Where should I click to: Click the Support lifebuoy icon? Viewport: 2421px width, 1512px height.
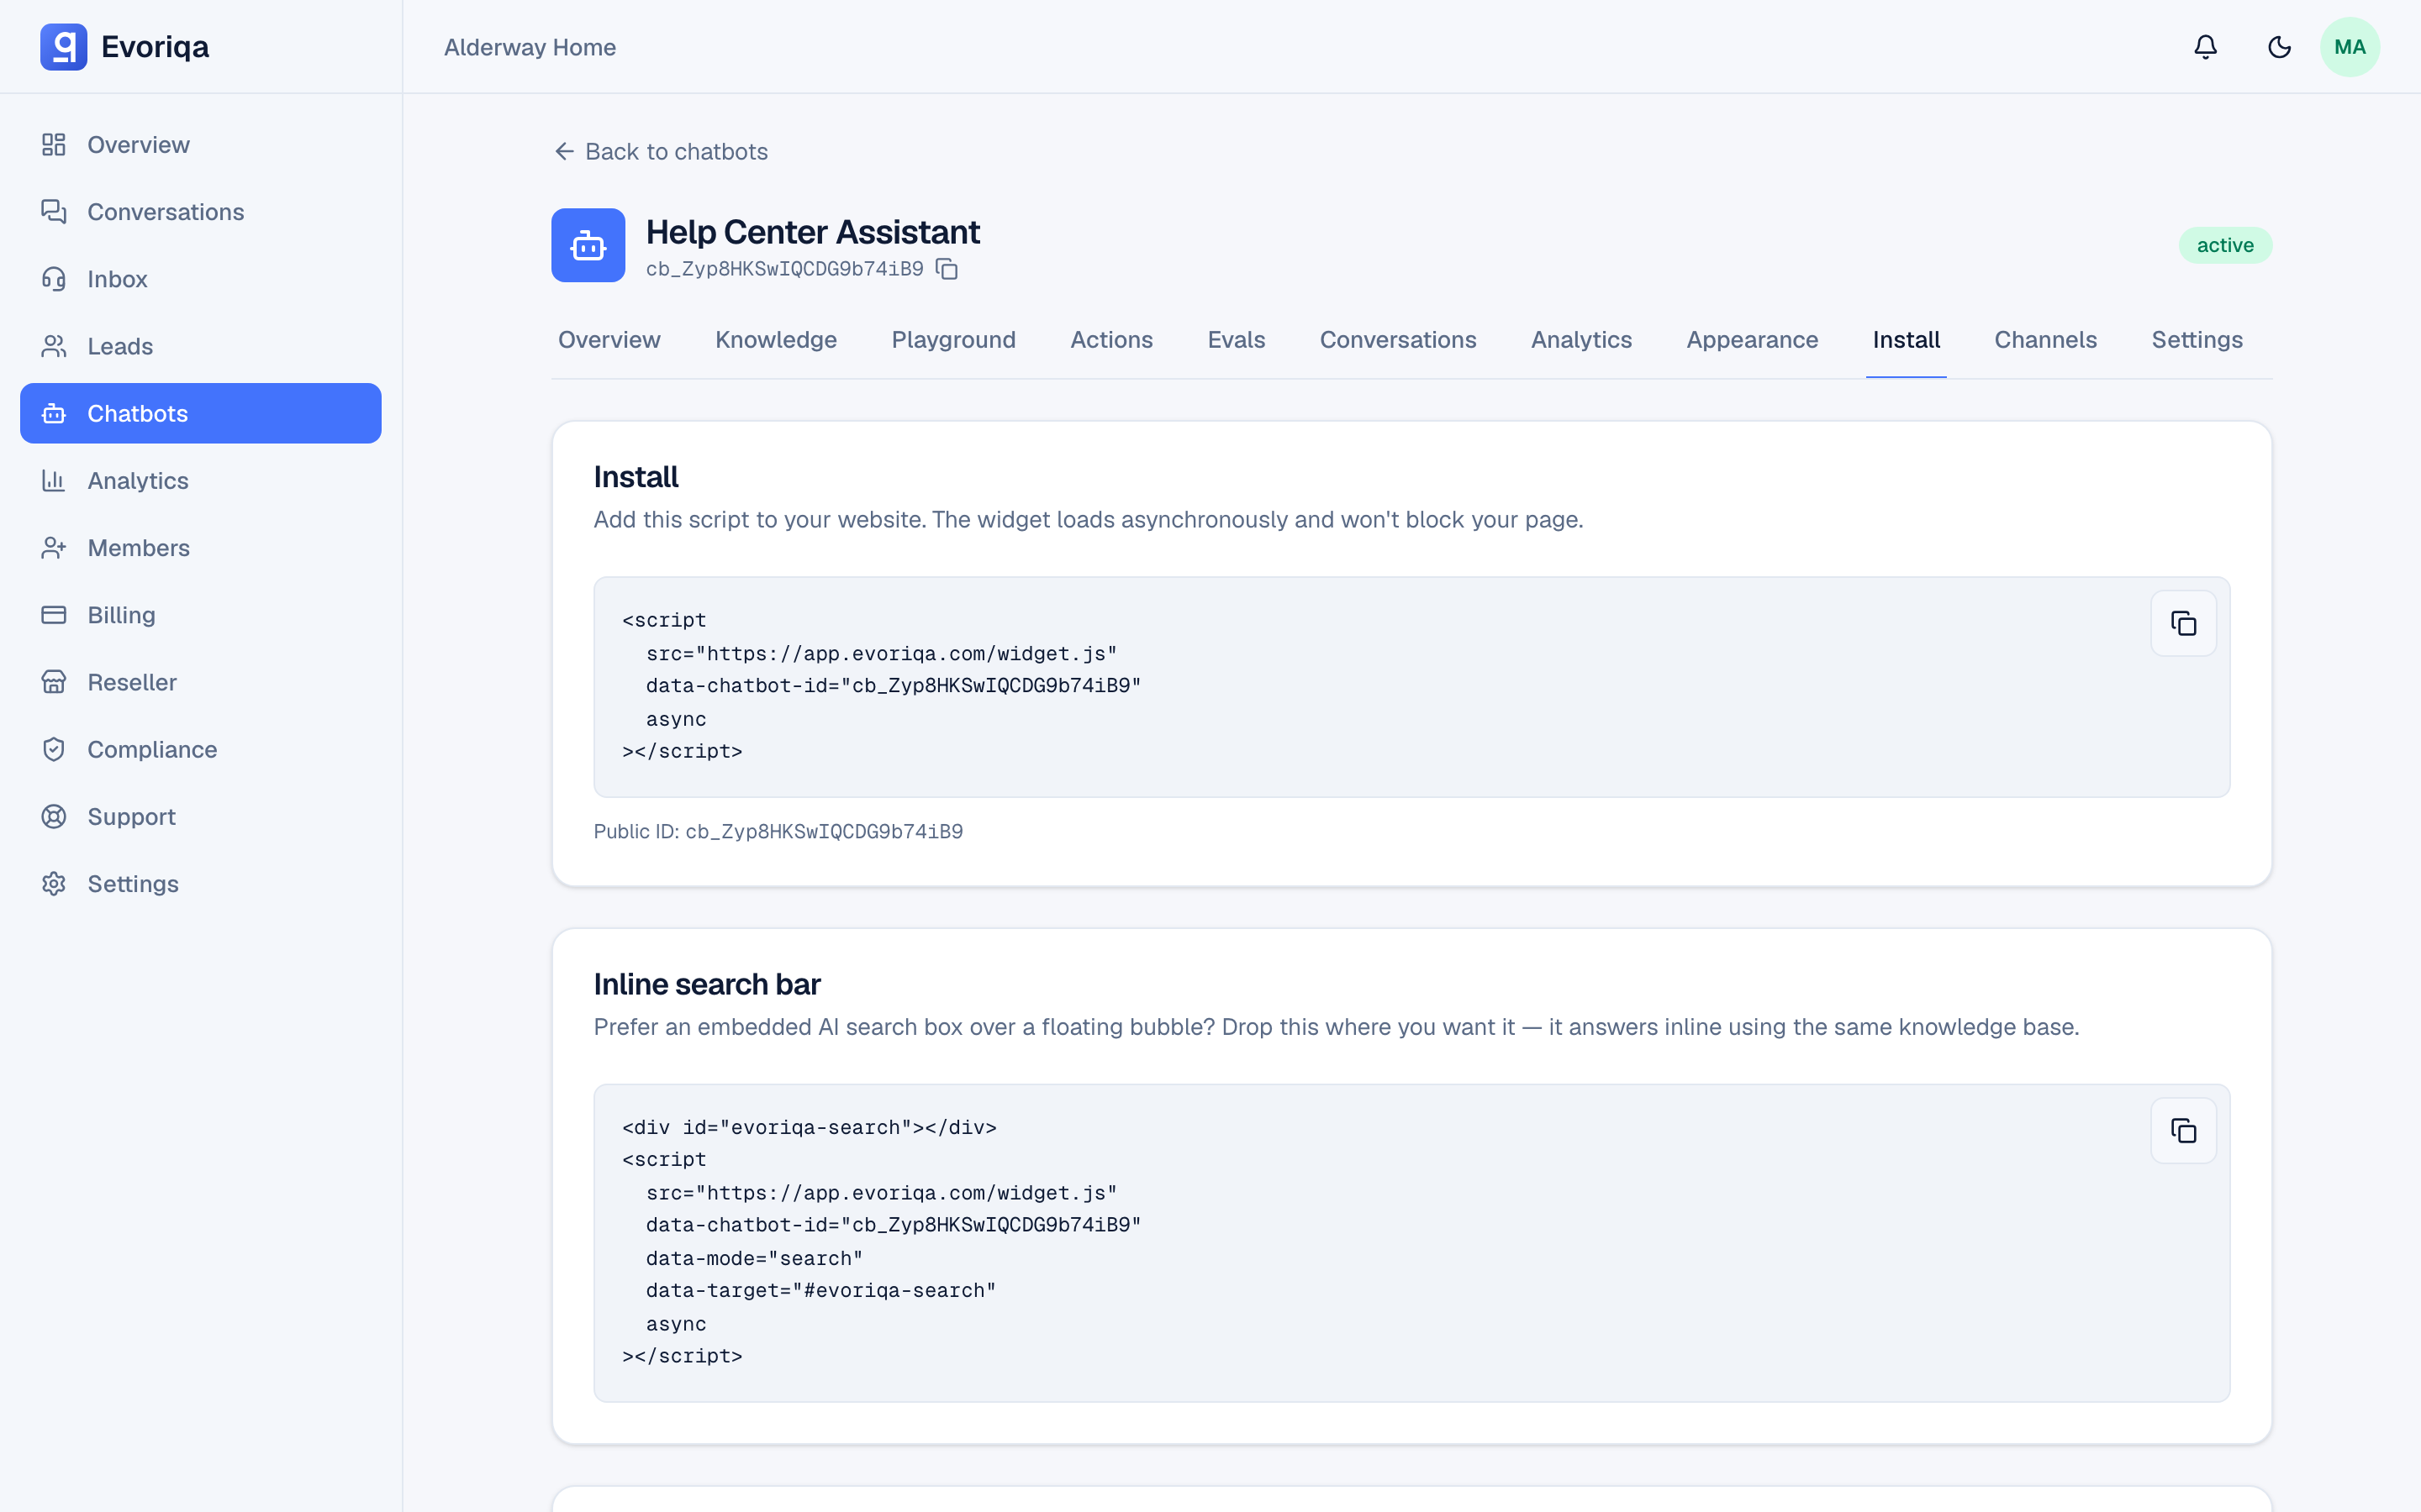pyautogui.click(x=54, y=816)
